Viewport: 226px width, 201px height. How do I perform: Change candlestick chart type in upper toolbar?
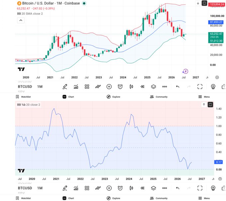(131, 87)
